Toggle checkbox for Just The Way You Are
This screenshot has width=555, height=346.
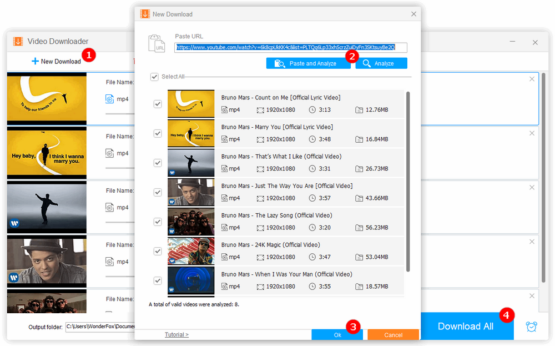pos(158,192)
